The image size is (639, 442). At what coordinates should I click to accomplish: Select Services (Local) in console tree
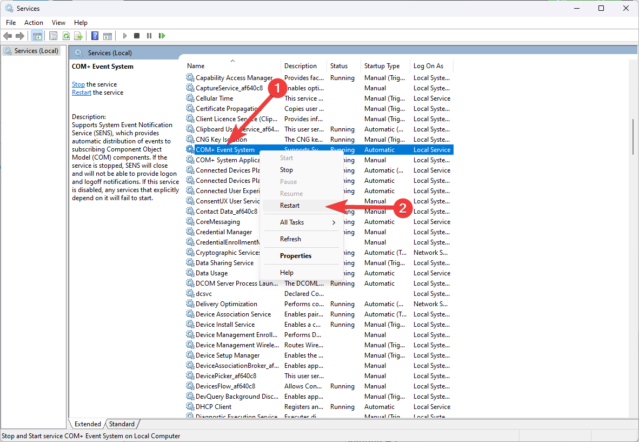[x=36, y=51]
